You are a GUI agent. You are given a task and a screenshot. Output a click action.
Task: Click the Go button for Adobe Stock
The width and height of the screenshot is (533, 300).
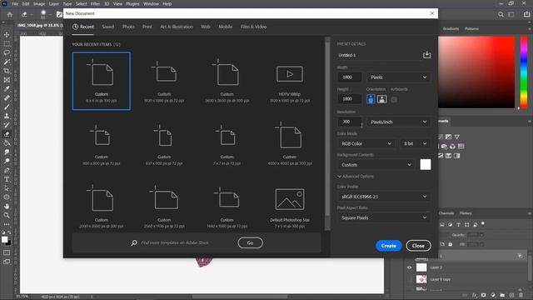[x=250, y=242]
